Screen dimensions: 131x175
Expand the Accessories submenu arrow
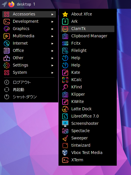tap(52, 14)
